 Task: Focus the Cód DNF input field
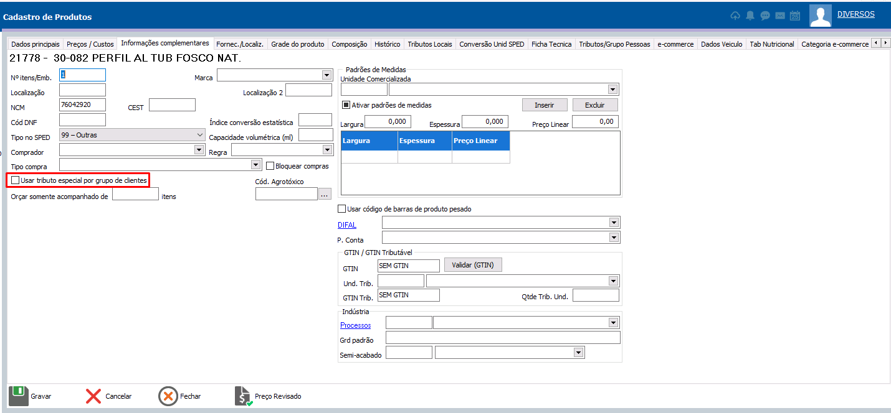pyautogui.click(x=83, y=120)
